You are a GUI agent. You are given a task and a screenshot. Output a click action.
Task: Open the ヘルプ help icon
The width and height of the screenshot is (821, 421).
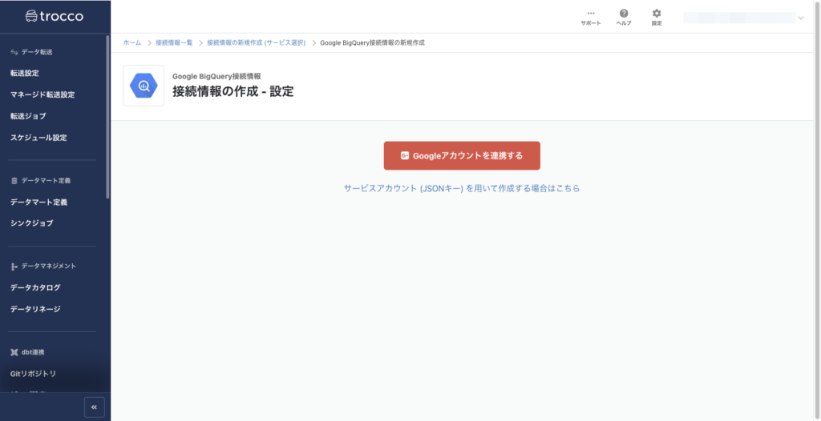(624, 17)
